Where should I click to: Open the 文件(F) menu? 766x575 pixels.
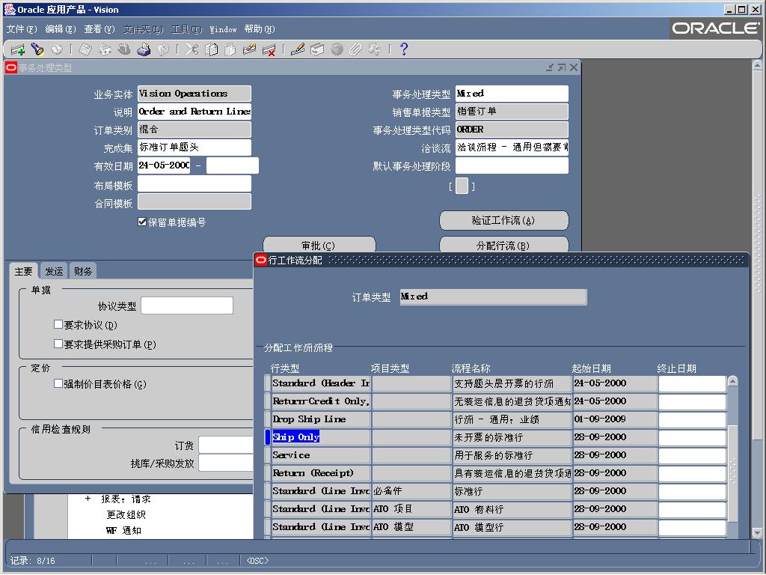click(x=22, y=29)
